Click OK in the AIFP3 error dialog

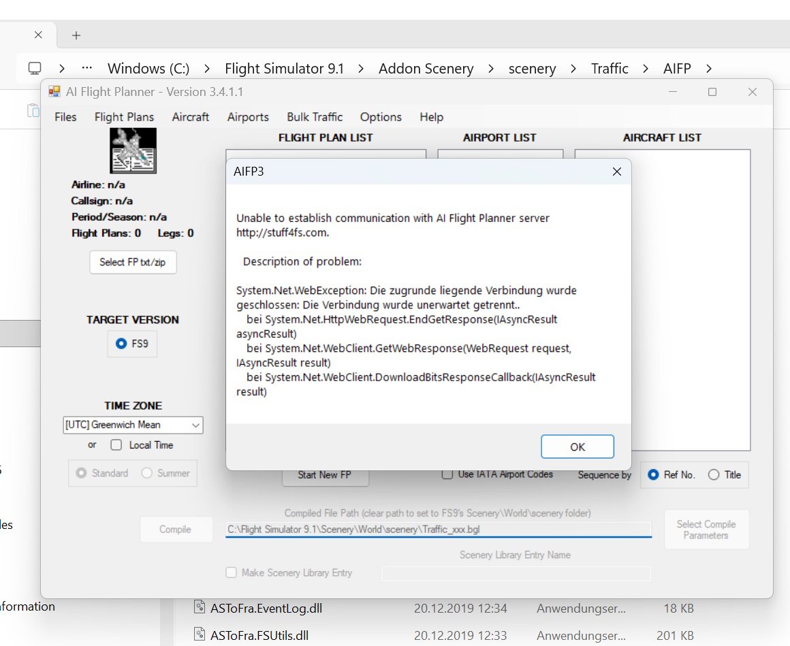tap(577, 447)
